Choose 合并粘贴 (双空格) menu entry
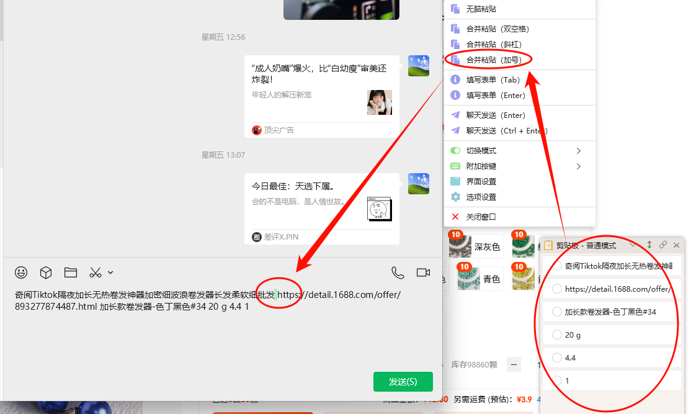Viewport: 691px width, 414px height. (520, 29)
